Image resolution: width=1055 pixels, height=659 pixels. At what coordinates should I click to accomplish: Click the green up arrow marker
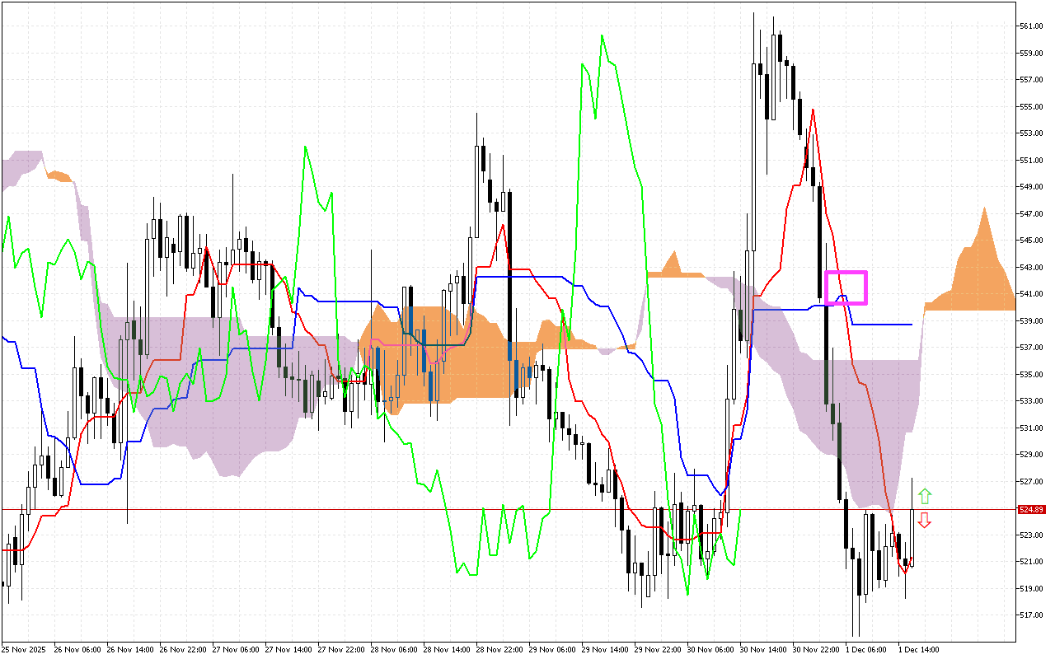pos(925,496)
